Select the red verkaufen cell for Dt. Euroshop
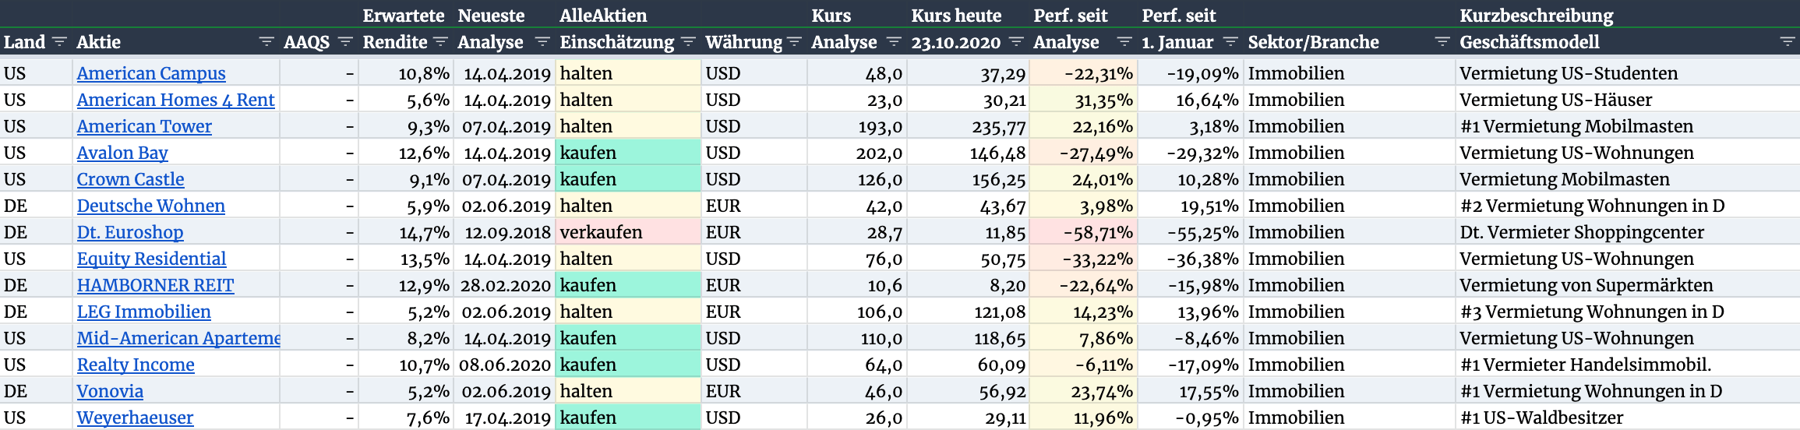The height and width of the screenshot is (430, 1800). 628,232
